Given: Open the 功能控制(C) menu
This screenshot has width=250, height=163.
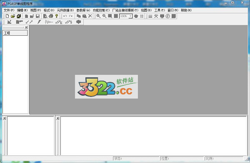Looking at the screenshot, I should point(101,10).
